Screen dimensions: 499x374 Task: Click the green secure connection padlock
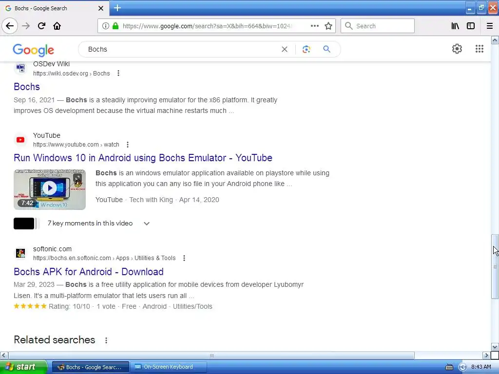coord(115,26)
